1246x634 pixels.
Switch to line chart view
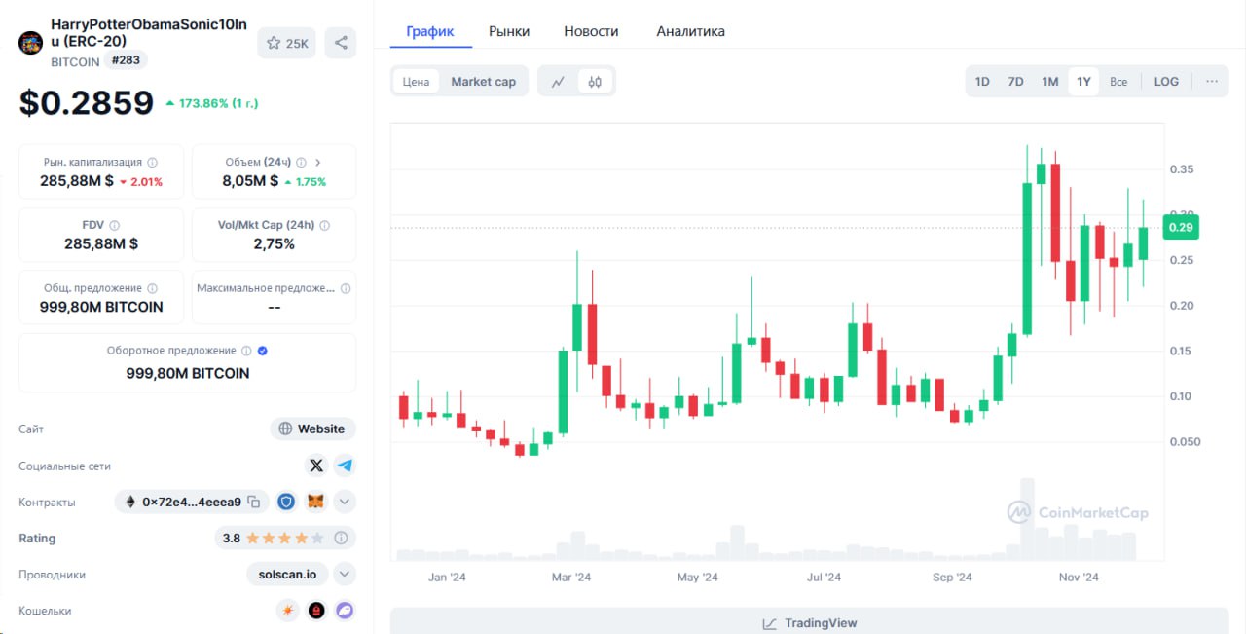(x=558, y=82)
